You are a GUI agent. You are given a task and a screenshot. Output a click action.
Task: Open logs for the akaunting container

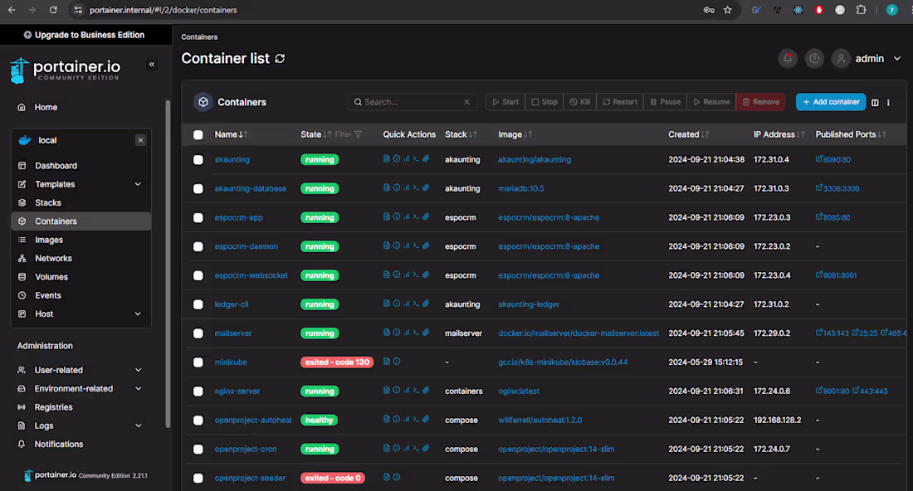click(x=384, y=158)
